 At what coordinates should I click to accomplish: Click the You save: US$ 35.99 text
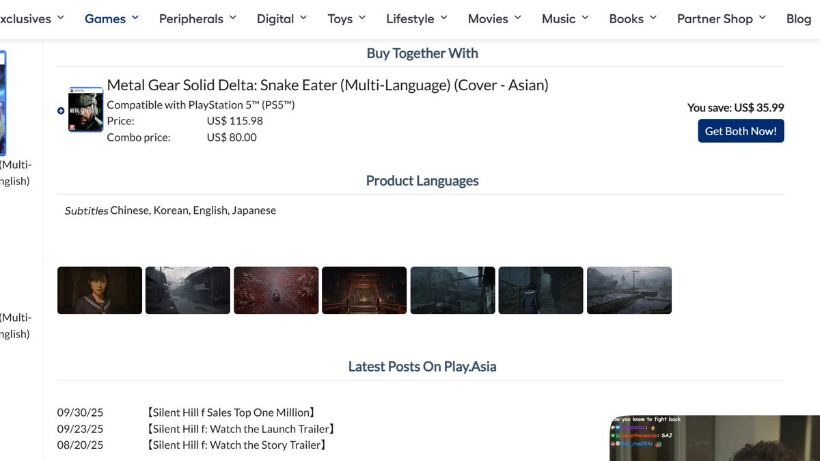[736, 107]
